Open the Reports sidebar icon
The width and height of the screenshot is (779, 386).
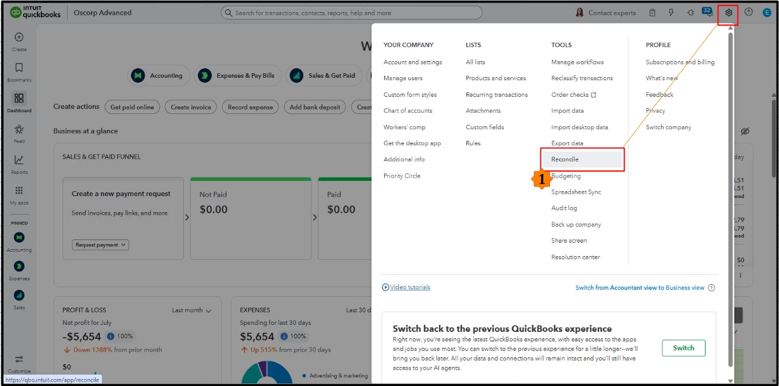[19, 164]
